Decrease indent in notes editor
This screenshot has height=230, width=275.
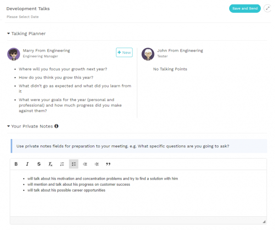tap(85, 164)
